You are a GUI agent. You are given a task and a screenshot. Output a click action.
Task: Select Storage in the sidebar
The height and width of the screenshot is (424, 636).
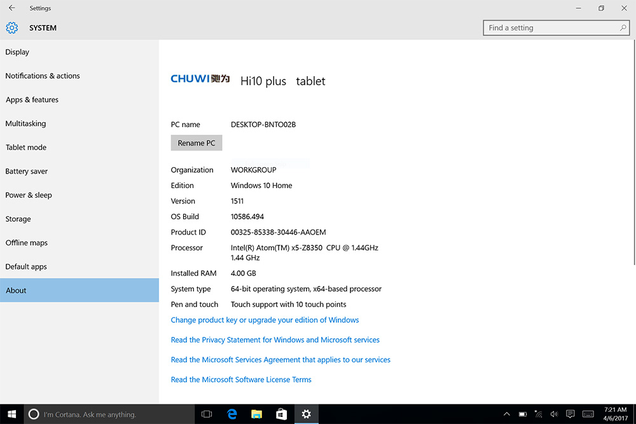[x=79, y=219]
